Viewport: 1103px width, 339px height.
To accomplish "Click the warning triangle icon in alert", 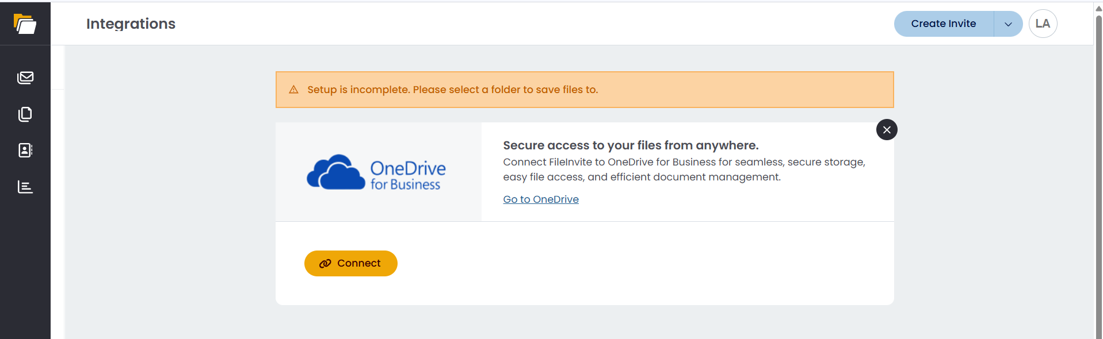I will click(293, 90).
